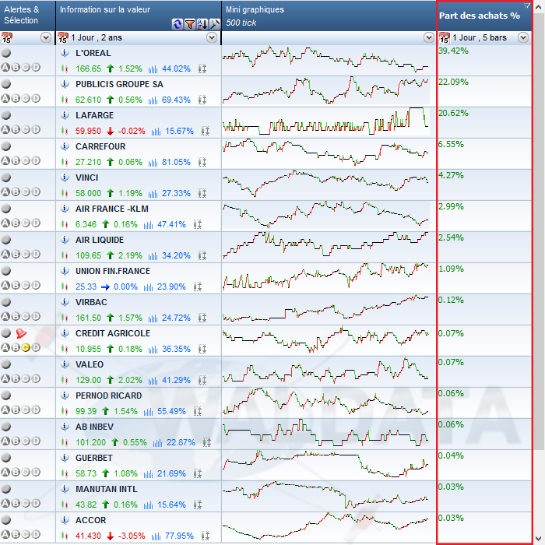545x545 pixels.
Task: Click order book icon for LAFARGE row
Action: point(206,131)
